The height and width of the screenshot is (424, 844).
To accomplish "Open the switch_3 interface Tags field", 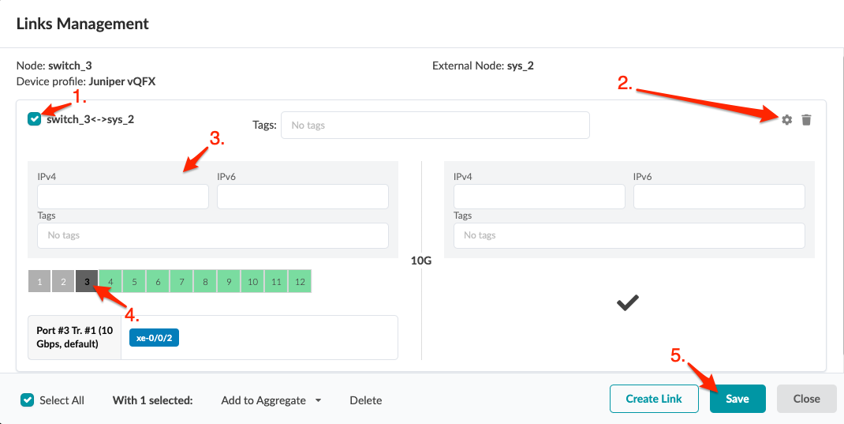I will [213, 235].
